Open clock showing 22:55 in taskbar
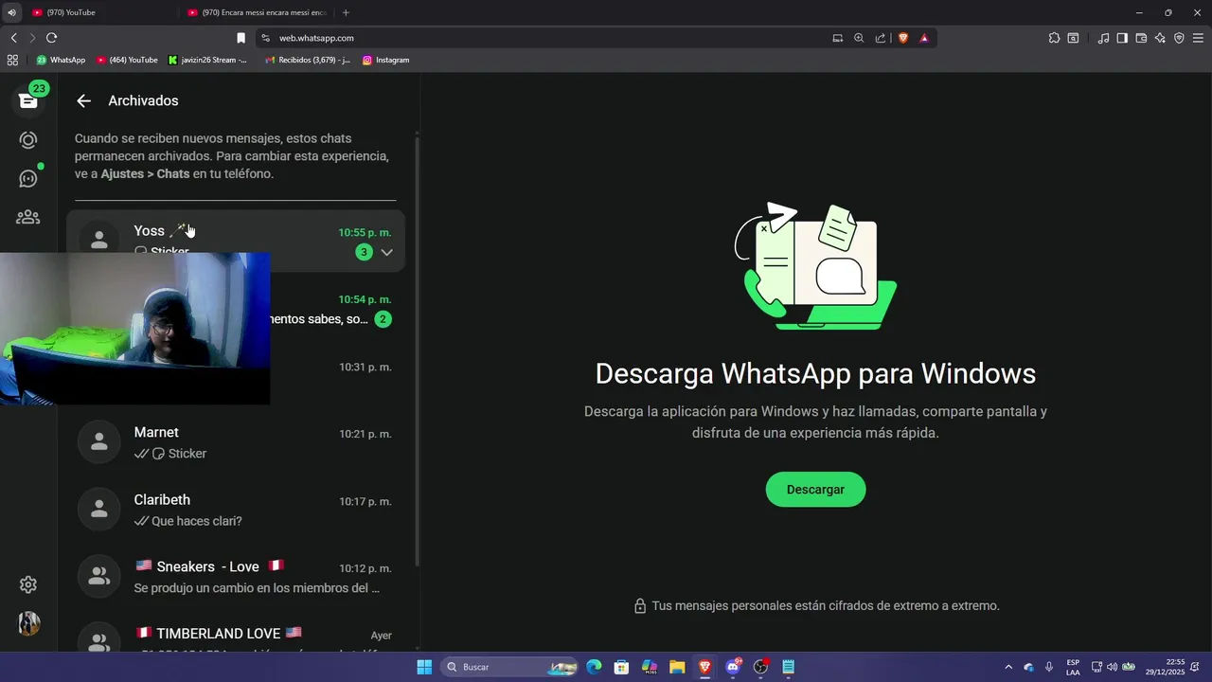Screen dimensions: 1212x682 tap(1166, 667)
